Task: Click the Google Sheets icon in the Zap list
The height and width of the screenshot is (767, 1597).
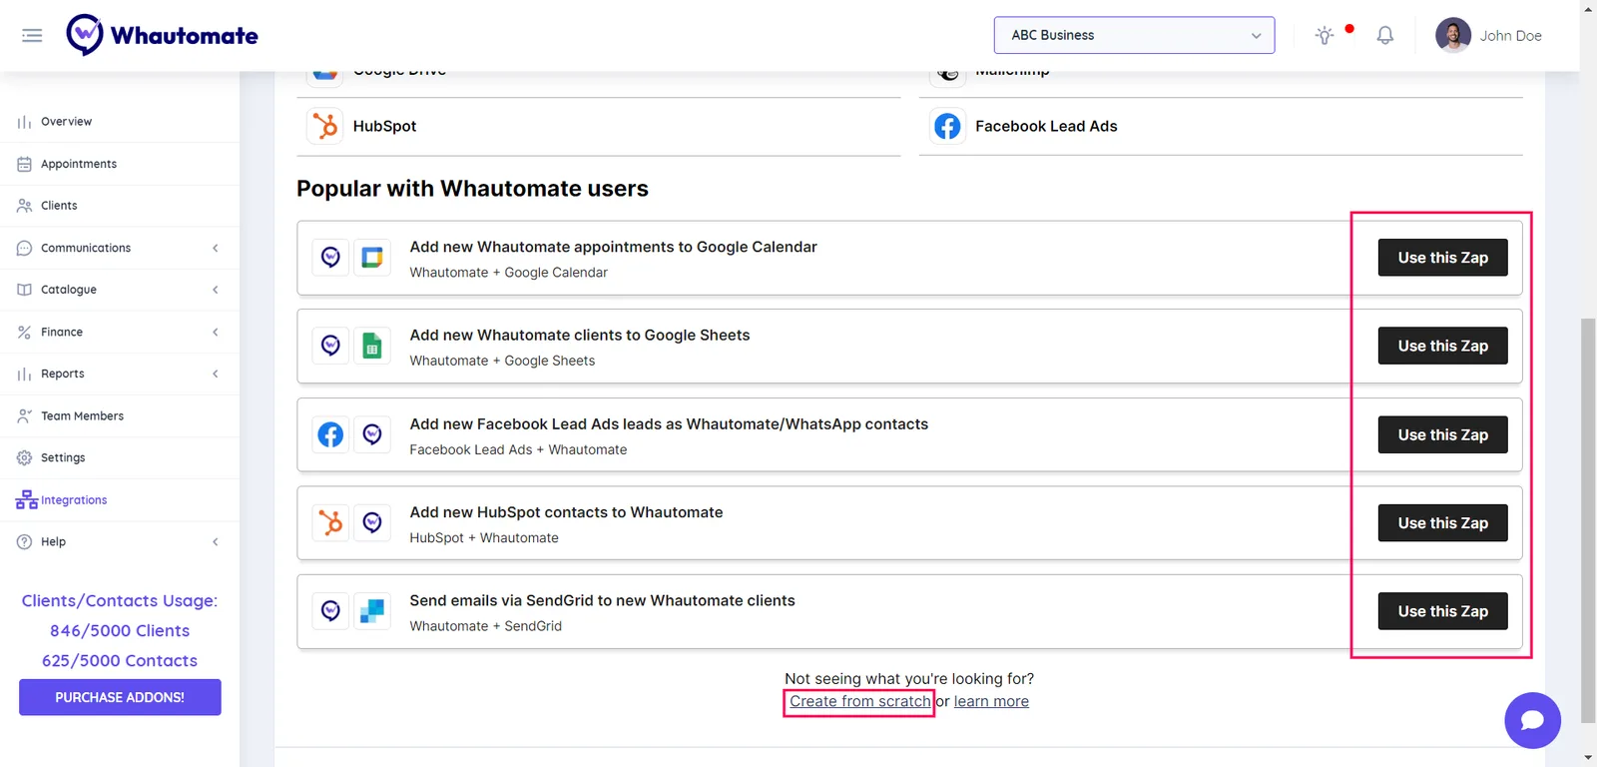Action: pyautogui.click(x=372, y=346)
